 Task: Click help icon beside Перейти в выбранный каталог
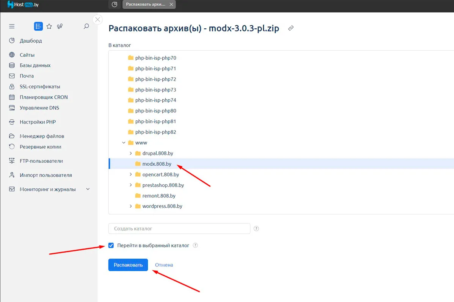(195, 245)
